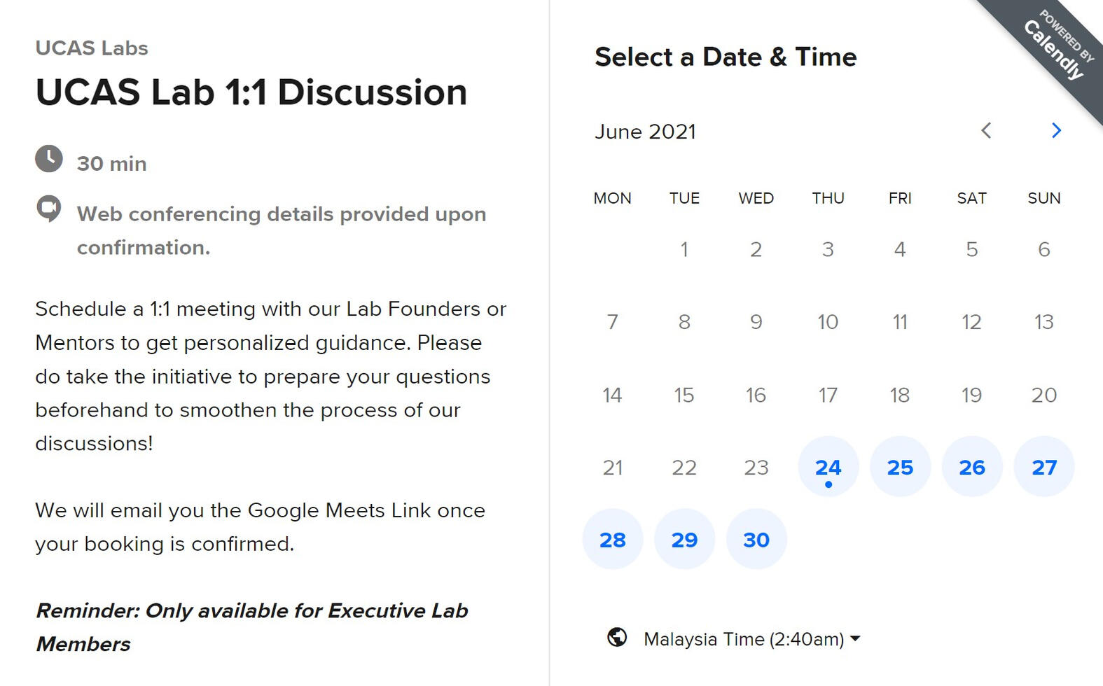Click the web conferencing camera icon

49,209
